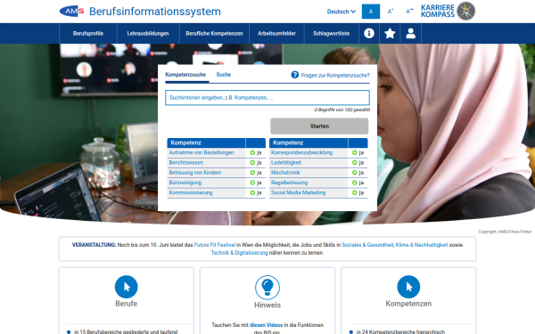This screenshot has width=535, height=334.
Task: Click the question mark help icon
Action: (x=295, y=75)
